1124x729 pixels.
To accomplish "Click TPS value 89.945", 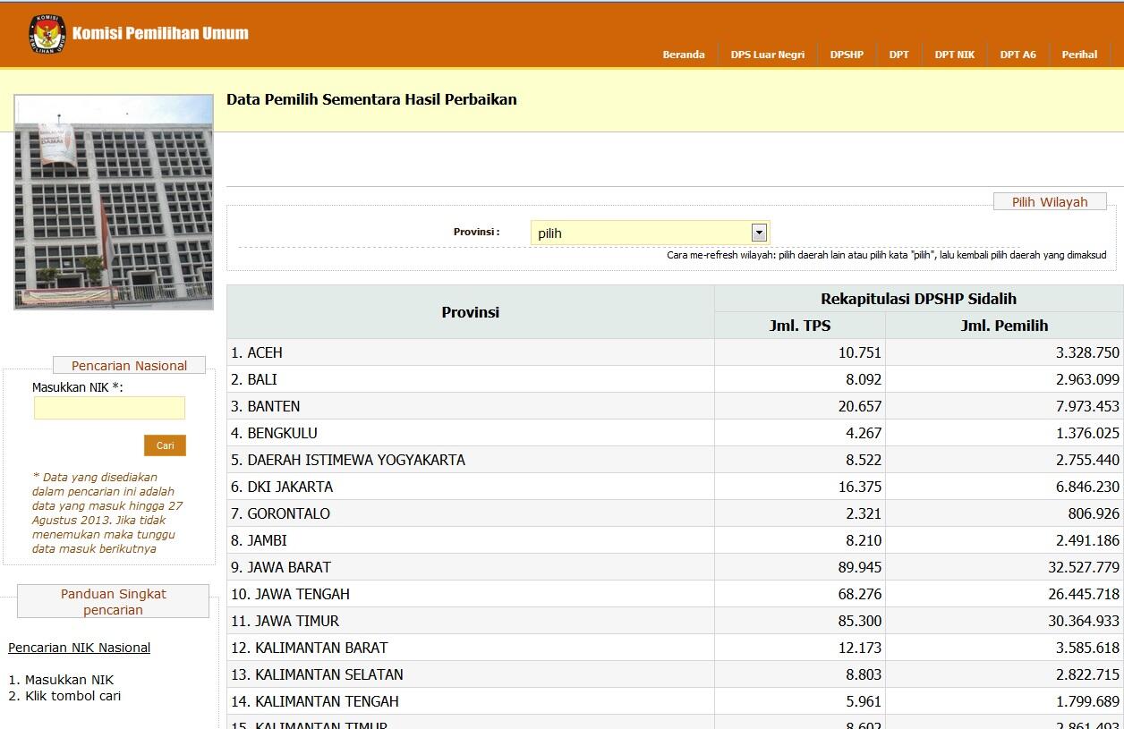I will (x=860, y=567).
